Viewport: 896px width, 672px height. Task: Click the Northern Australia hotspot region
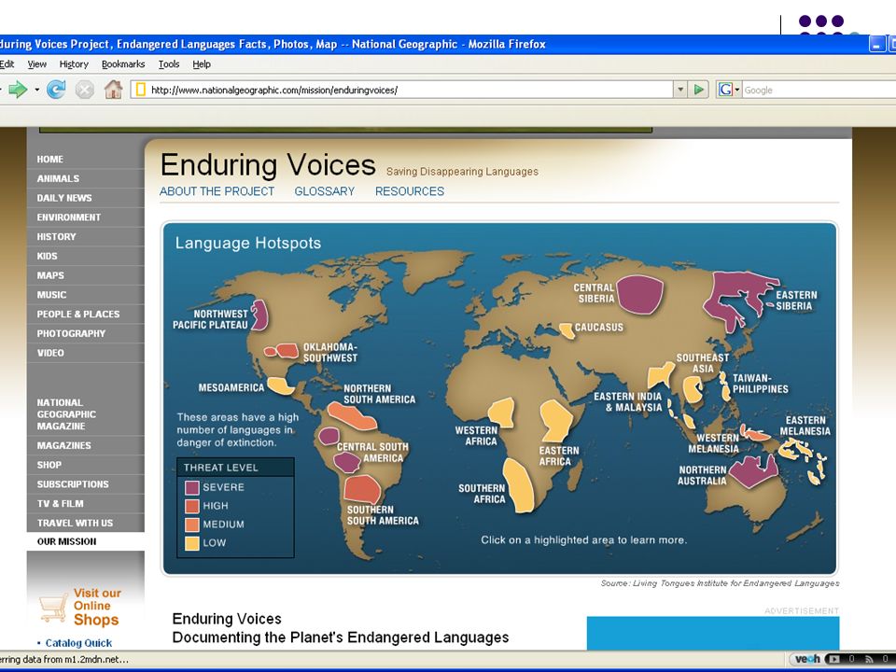(754, 471)
